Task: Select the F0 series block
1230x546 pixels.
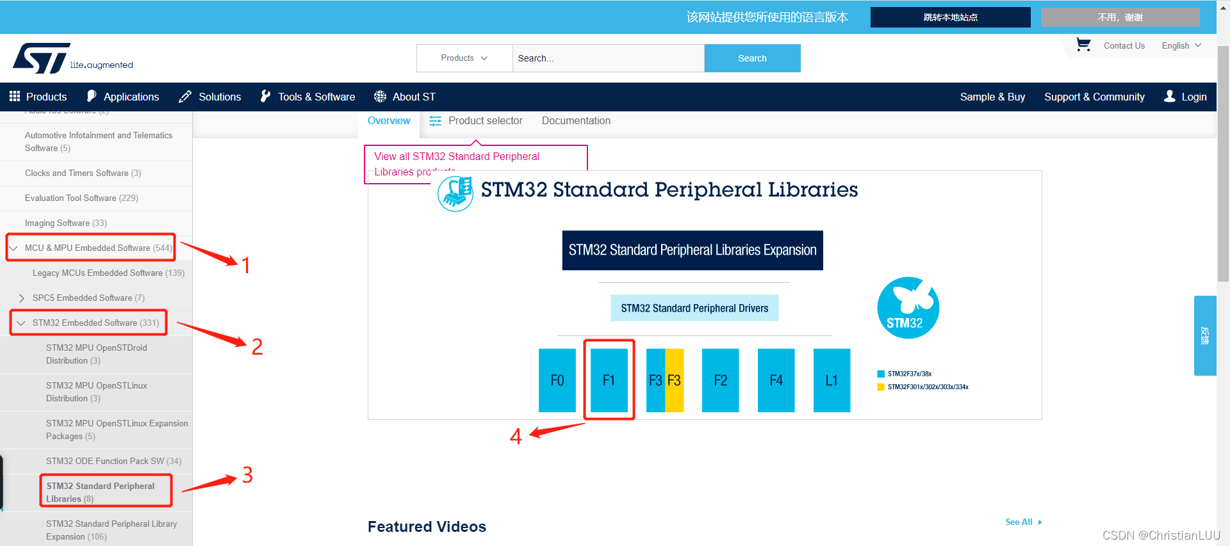Action: pos(557,380)
